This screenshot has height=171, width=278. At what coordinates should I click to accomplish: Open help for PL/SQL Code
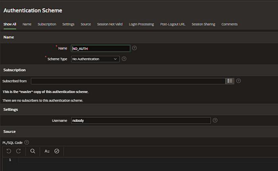pyautogui.click(x=27, y=142)
